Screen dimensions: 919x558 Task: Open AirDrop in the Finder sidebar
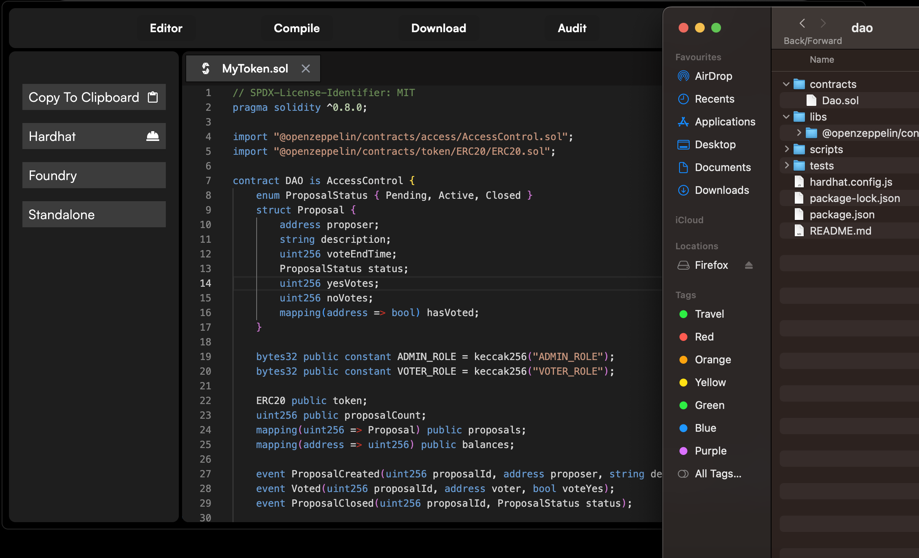pyautogui.click(x=713, y=76)
